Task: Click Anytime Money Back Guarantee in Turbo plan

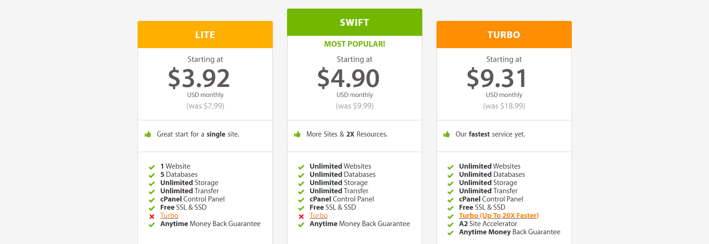Action: pos(510,232)
